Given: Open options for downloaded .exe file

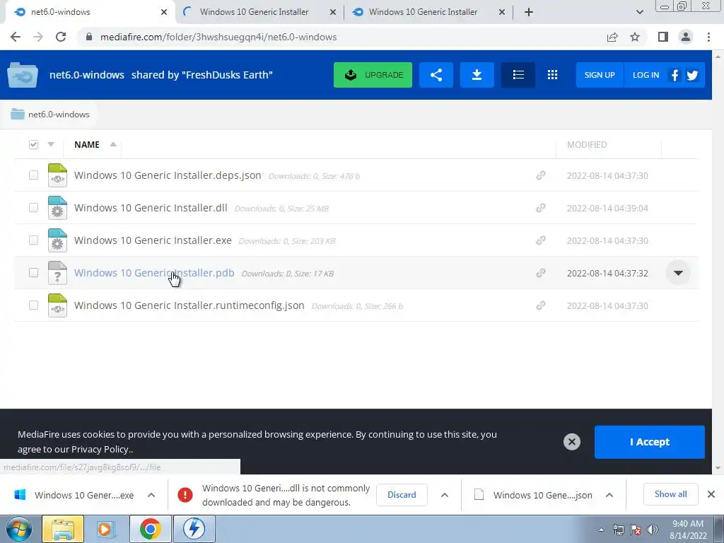Looking at the screenshot, I should (x=151, y=495).
